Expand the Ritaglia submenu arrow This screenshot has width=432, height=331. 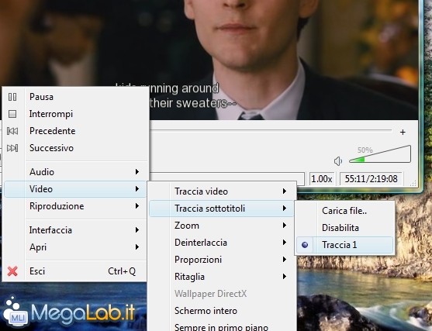(285, 277)
